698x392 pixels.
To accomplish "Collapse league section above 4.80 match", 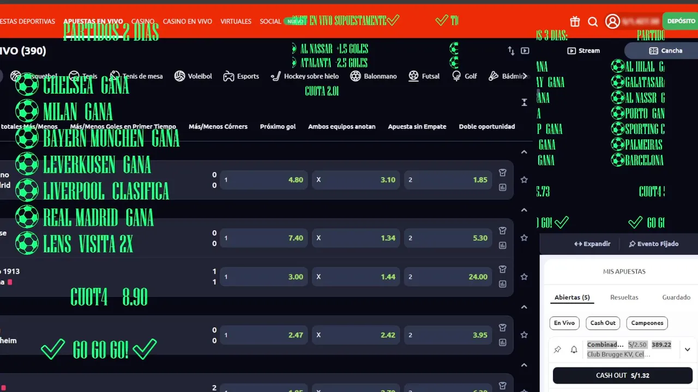I will 524,152.
